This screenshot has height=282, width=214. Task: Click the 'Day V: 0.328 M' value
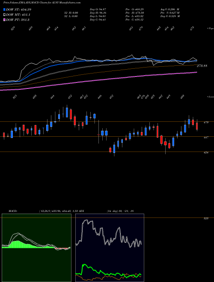point(170,16)
